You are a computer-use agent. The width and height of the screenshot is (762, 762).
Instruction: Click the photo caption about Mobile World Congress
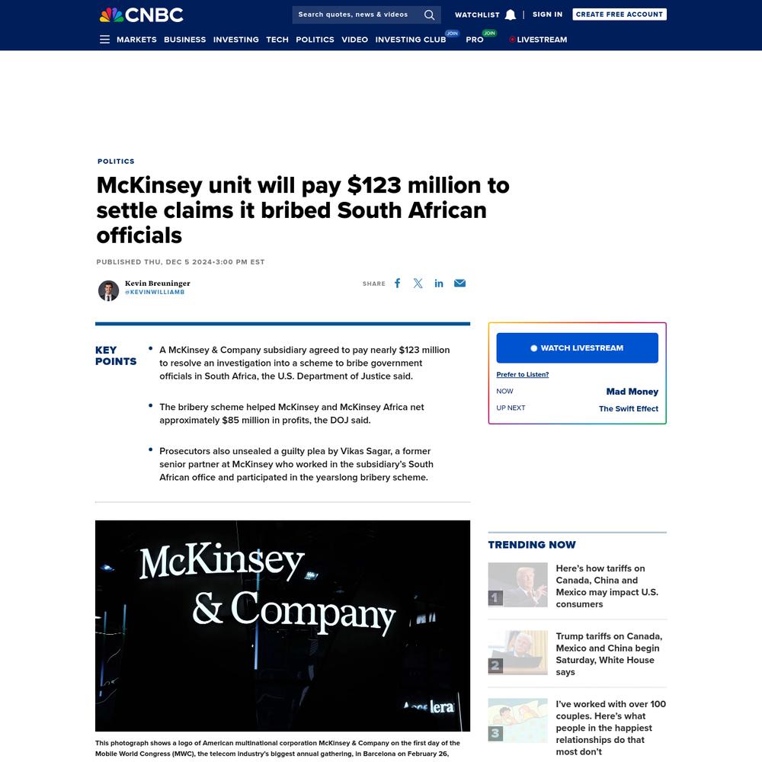[277, 748]
